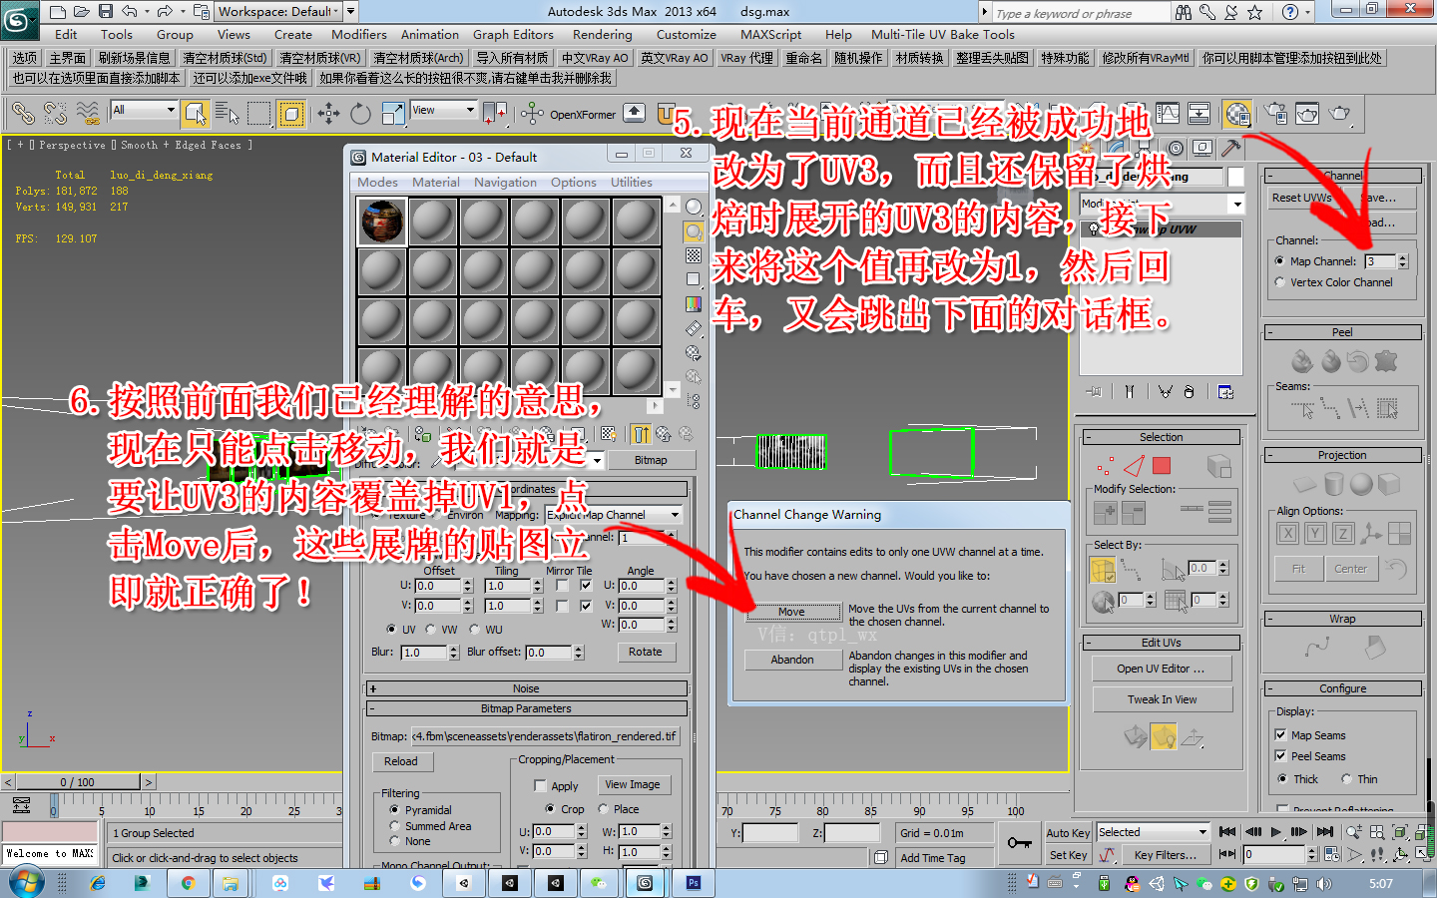Click the Shrink selection minus icon

[x=1134, y=513]
